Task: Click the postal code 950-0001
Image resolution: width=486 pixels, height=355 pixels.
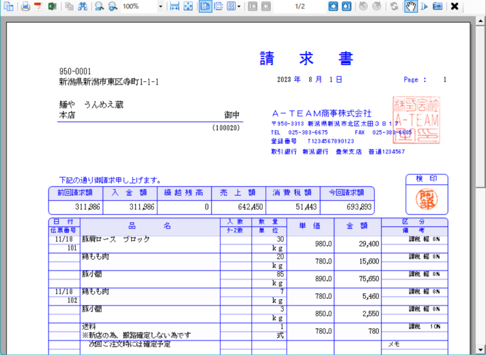Action: tap(75, 72)
